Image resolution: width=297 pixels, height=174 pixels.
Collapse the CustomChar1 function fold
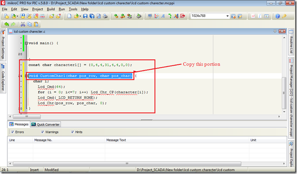[x=26, y=76]
